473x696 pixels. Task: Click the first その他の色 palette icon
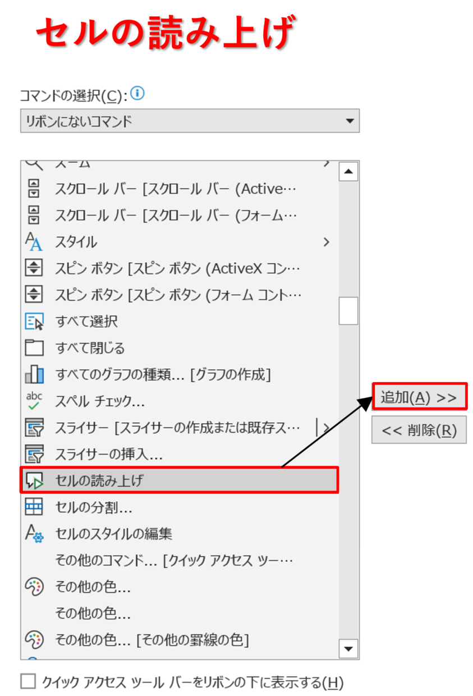pyautogui.click(x=34, y=587)
